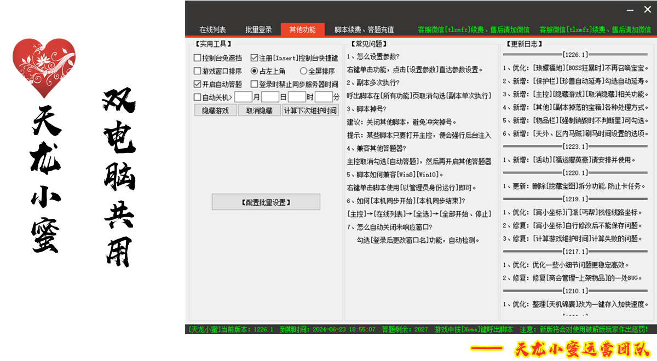Enable the 控制台免遮挡 checkbox
The width and height of the screenshot is (657, 361).
[198, 58]
